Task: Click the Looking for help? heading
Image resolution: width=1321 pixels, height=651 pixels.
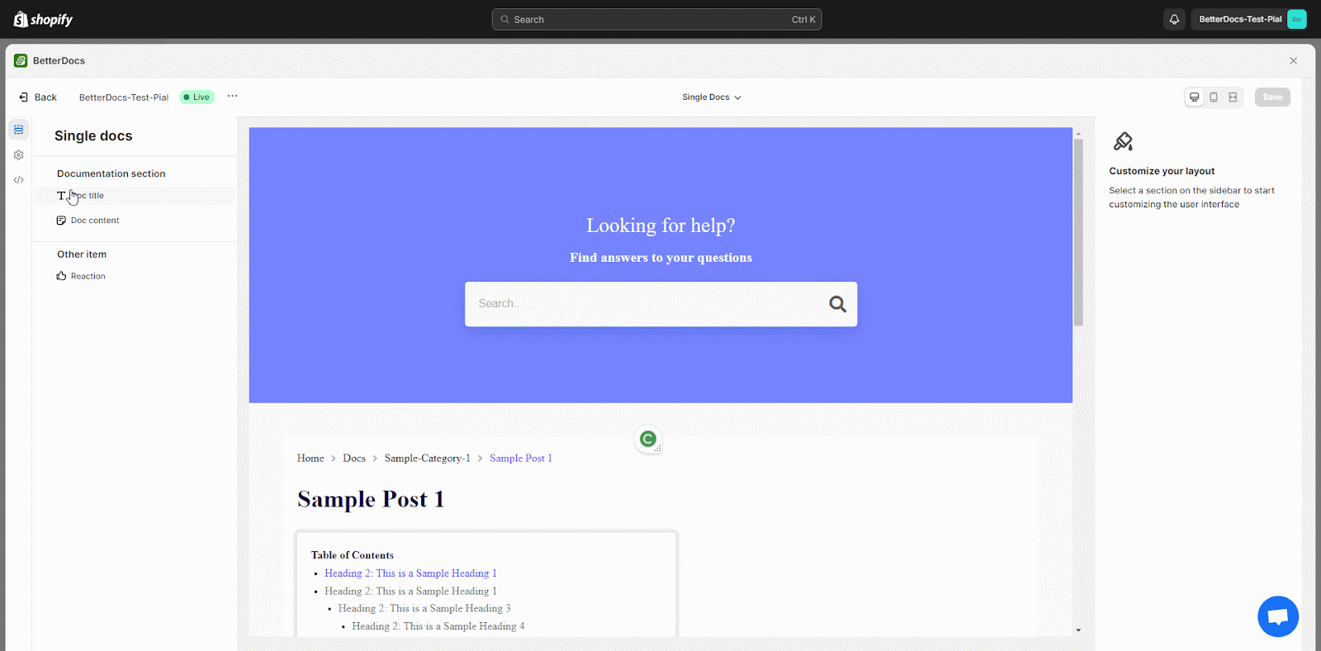Action: [660, 226]
